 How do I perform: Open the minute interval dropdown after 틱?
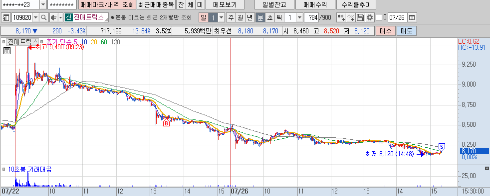pyautogui.click(x=299, y=17)
